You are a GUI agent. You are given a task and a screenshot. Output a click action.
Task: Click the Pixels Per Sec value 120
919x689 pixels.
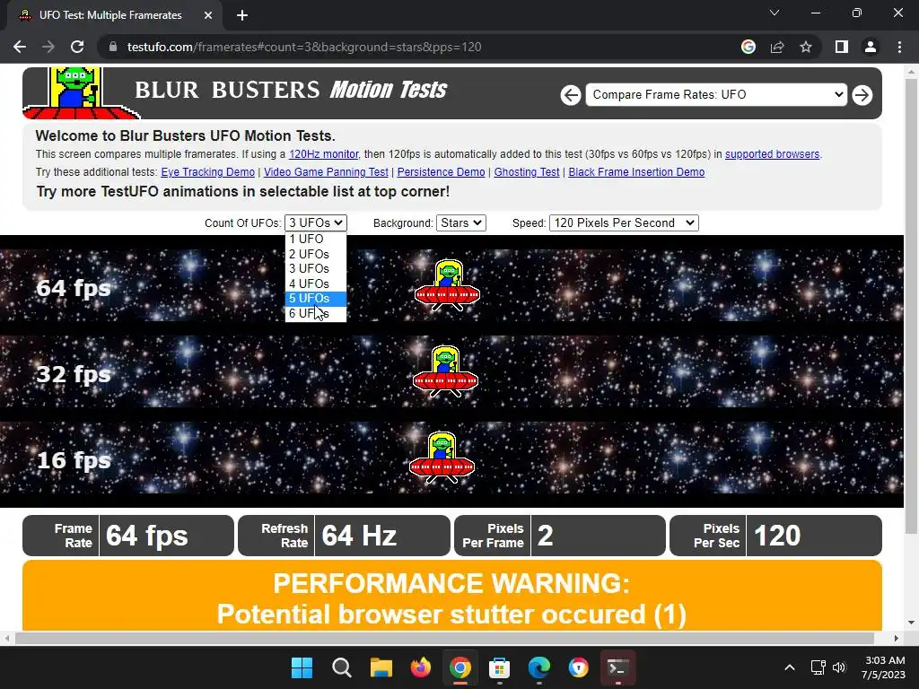(776, 536)
